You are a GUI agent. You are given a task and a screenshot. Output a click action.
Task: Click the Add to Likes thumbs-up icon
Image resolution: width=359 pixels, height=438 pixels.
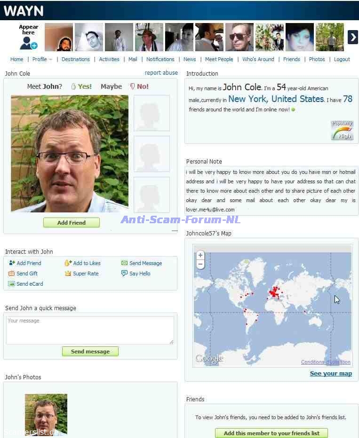click(68, 263)
